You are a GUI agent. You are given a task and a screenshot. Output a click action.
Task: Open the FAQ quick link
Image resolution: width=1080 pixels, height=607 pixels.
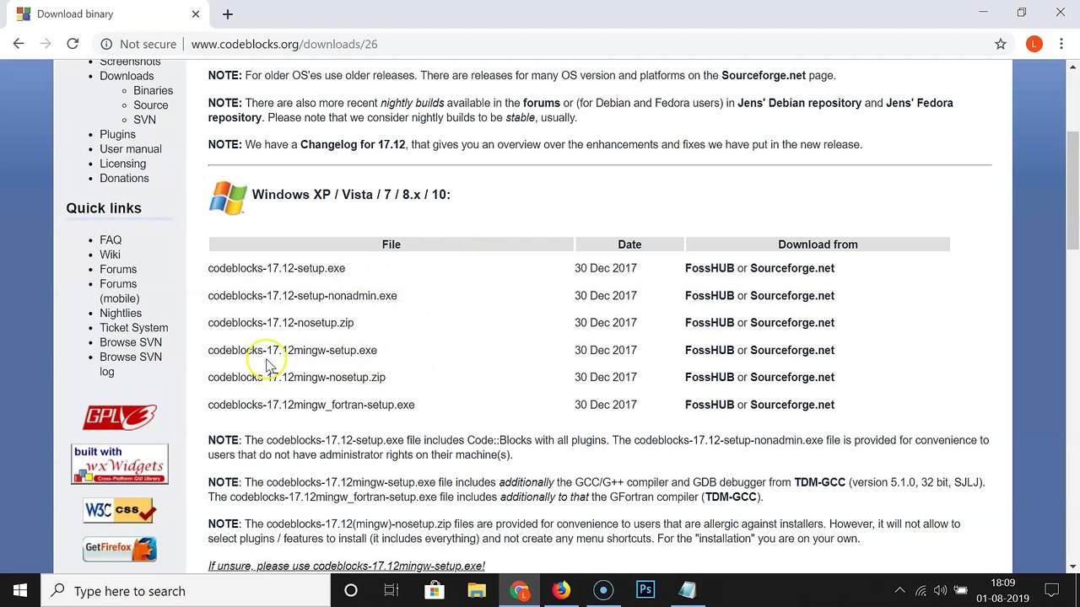click(111, 240)
